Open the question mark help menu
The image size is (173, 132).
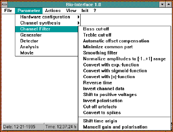point(95,11)
